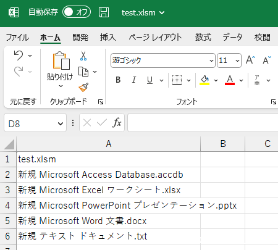The height and width of the screenshot is (250, 278).
Task: Select column B header
Action: (x=223, y=144)
